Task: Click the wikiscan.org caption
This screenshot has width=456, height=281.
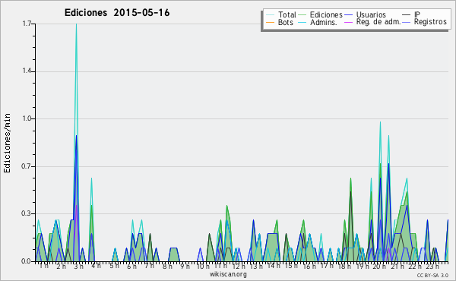Action: pos(228,274)
